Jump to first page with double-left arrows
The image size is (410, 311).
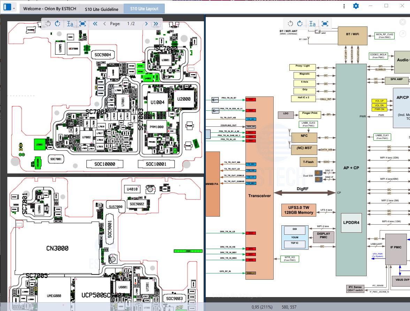[x=95, y=24]
